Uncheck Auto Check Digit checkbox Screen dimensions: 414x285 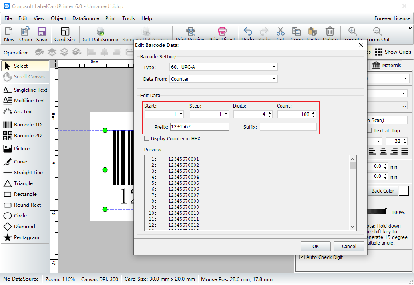tap(302, 257)
